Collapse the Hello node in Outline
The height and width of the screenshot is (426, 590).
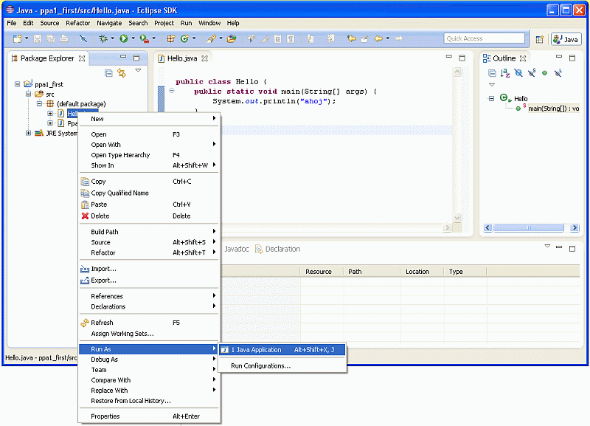click(x=491, y=99)
